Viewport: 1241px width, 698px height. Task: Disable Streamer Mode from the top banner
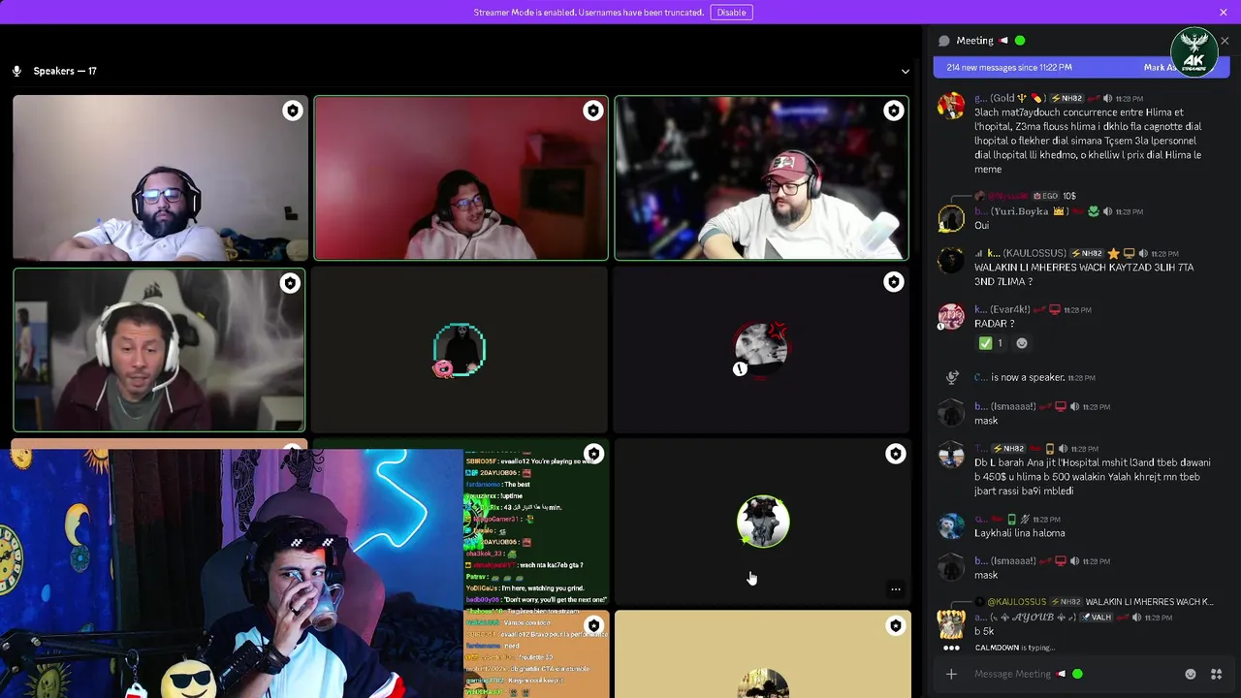pyautogui.click(x=731, y=12)
